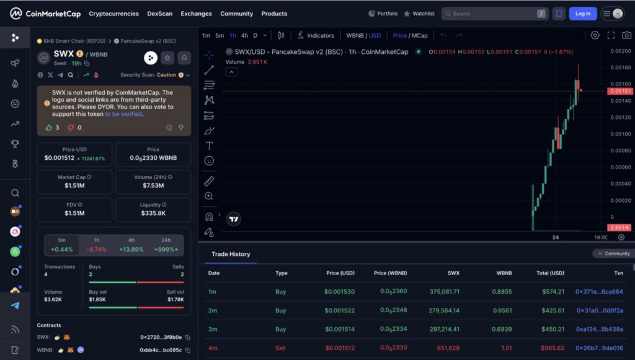Activate the chart zoom-in tool

coord(209,196)
